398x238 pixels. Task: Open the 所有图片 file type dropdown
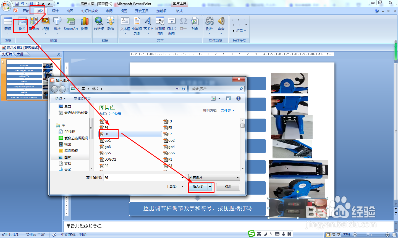click(238, 177)
